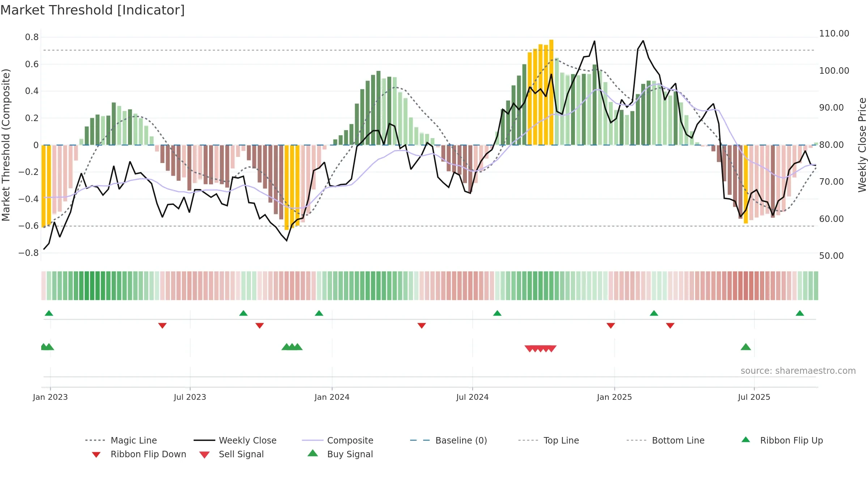The height and width of the screenshot is (488, 868).
Task: Click the lone Buy Signal marker before Jul 2025
Action: [x=746, y=347]
